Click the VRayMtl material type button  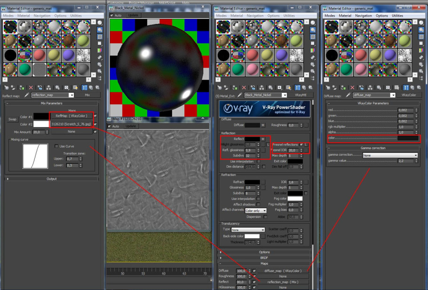[x=300, y=95]
